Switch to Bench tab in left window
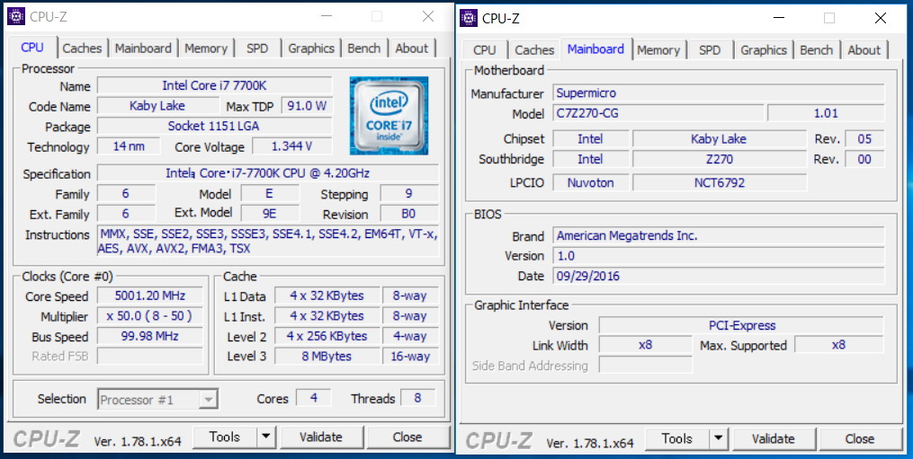 coord(364,49)
